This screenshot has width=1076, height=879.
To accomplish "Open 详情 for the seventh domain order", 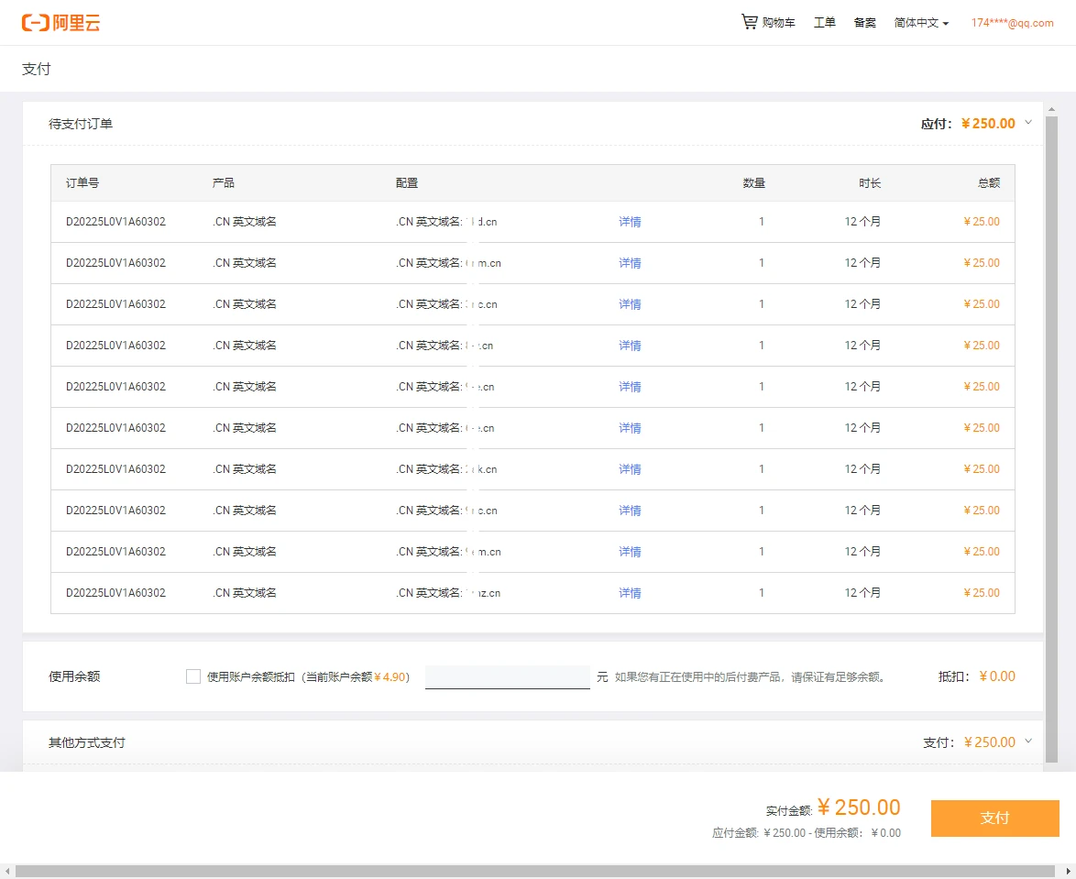I will coord(630,469).
